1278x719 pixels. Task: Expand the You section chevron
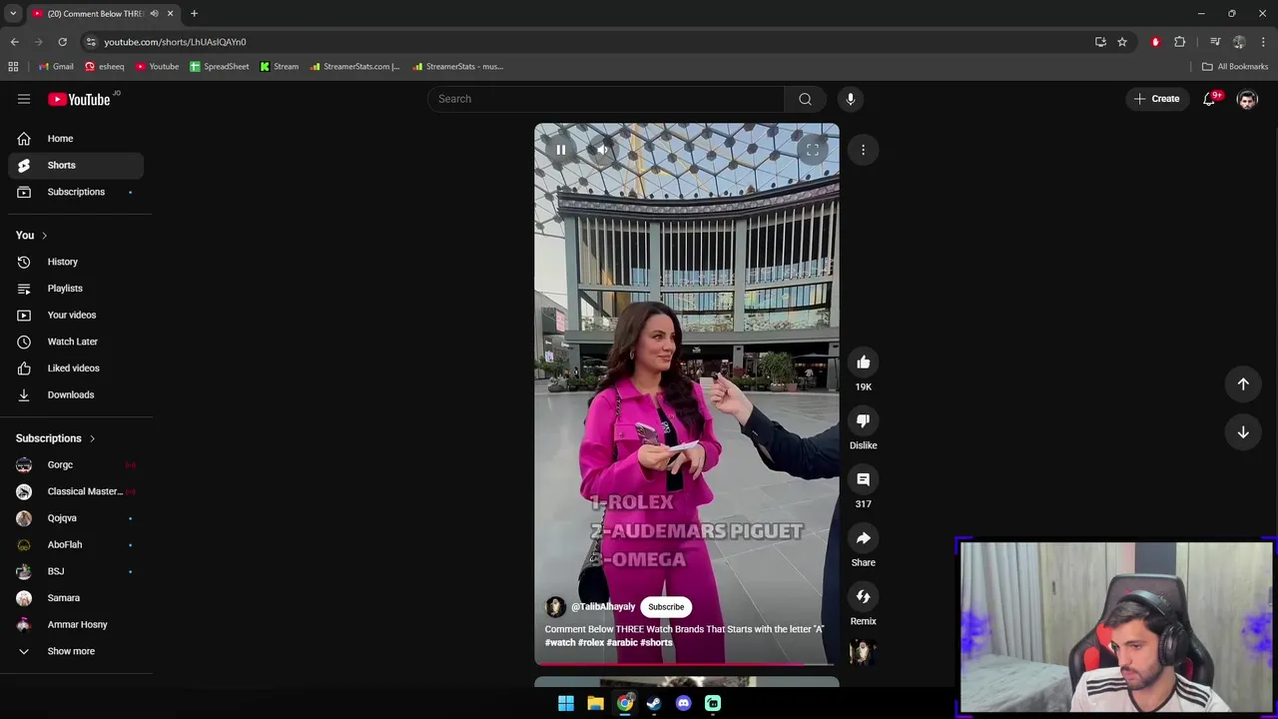[44, 236]
